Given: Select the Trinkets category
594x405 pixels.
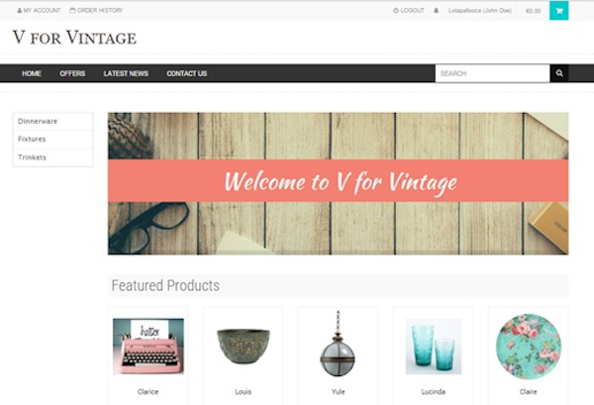Looking at the screenshot, I should [52, 157].
